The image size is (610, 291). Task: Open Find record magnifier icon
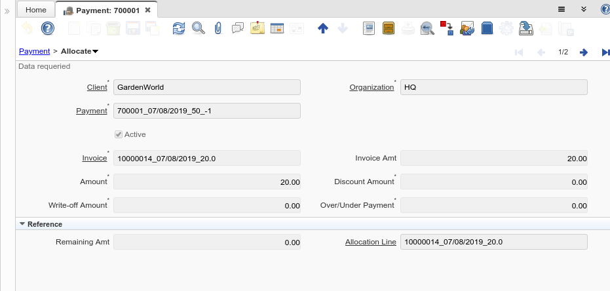click(198, 28)
